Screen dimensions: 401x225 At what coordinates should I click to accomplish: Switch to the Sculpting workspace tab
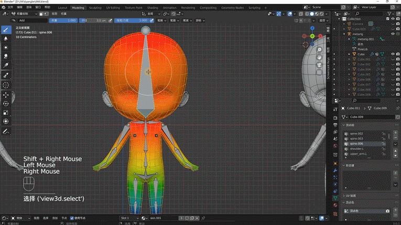click(x=95, y=8)
